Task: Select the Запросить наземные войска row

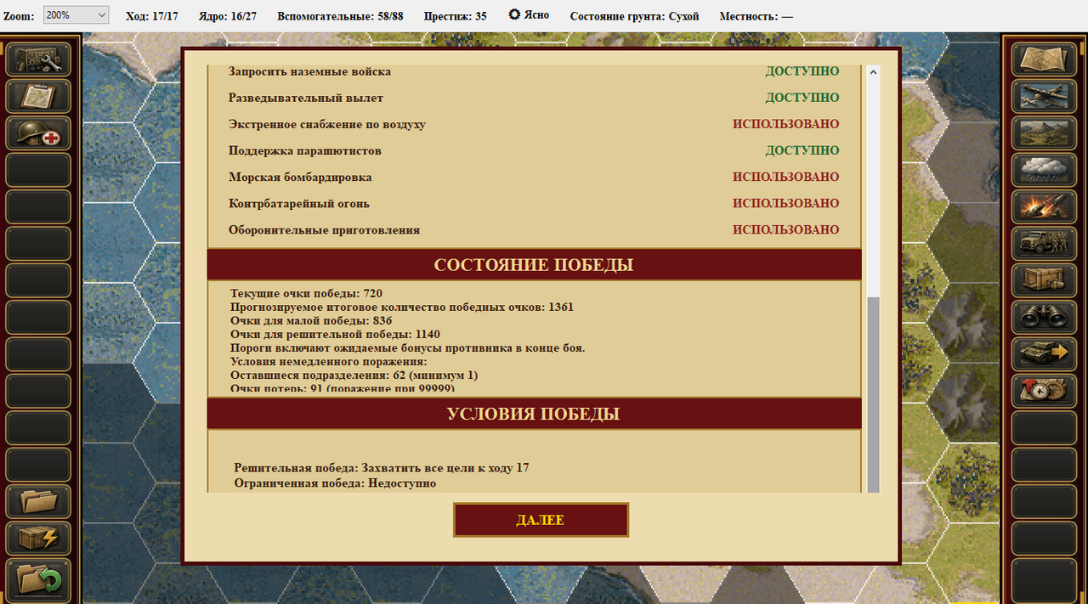Action: 534,71
